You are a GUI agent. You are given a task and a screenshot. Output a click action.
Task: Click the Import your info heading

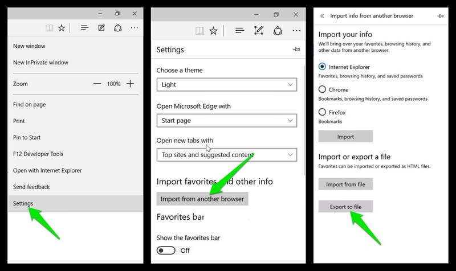(x=345, y=34)
